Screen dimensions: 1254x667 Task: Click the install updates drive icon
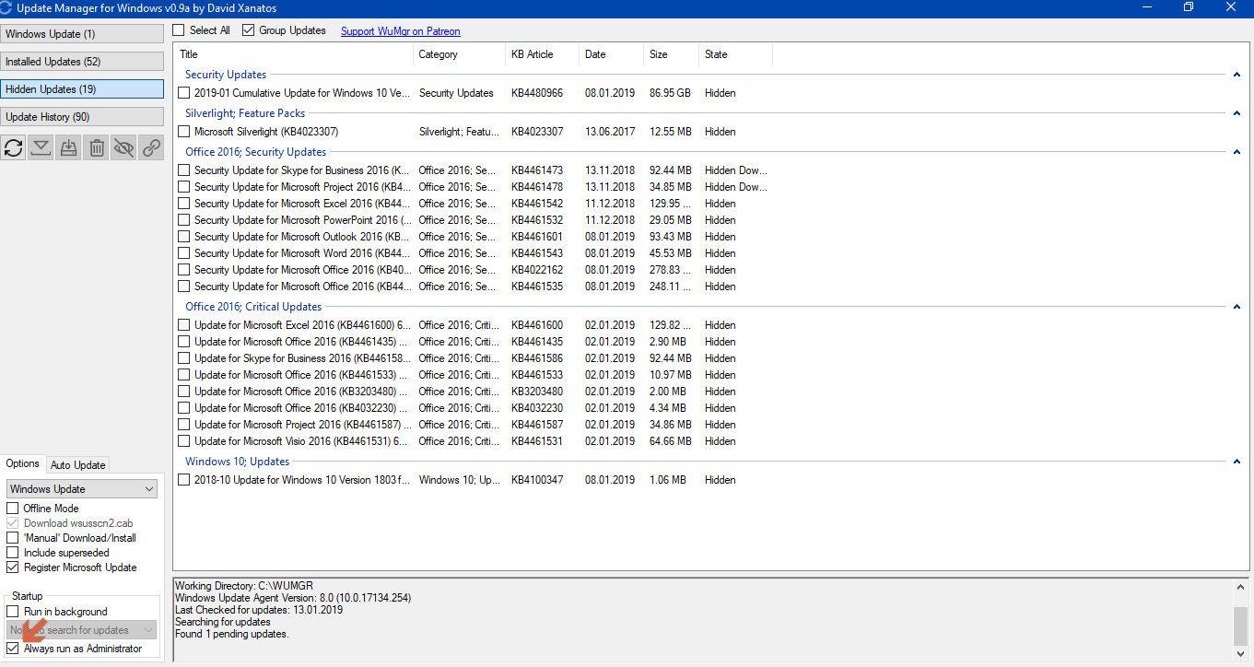(x=68, y=147)
